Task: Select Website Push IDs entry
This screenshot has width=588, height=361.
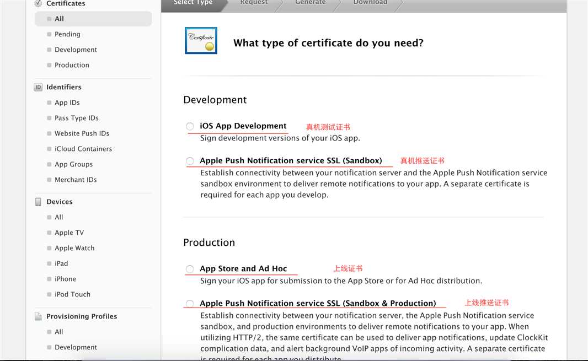Action: (x=82, y=133)
